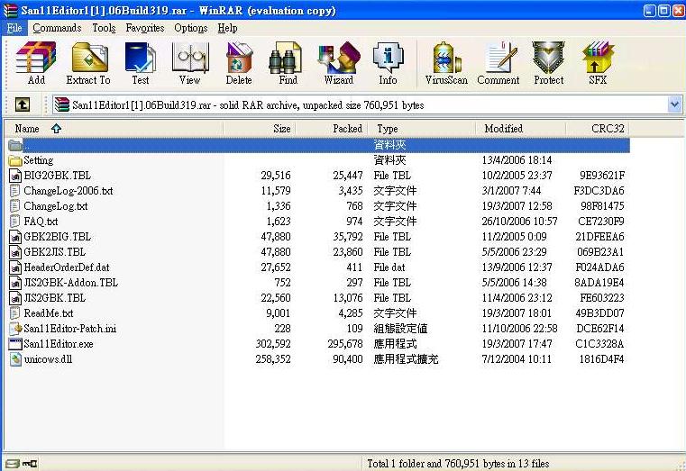
Task: Click size value 27,652
Action: pyautogui.click(x=276, y=267)
